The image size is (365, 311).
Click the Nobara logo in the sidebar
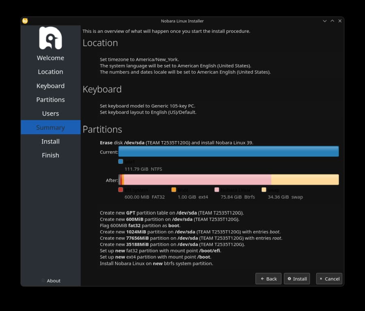pos(51,38)
